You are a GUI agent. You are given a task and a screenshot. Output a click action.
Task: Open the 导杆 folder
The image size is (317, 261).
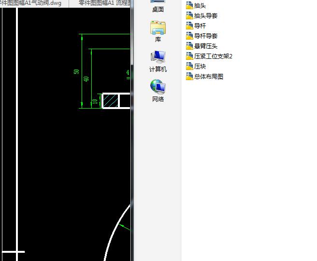[x=196, y=26]
